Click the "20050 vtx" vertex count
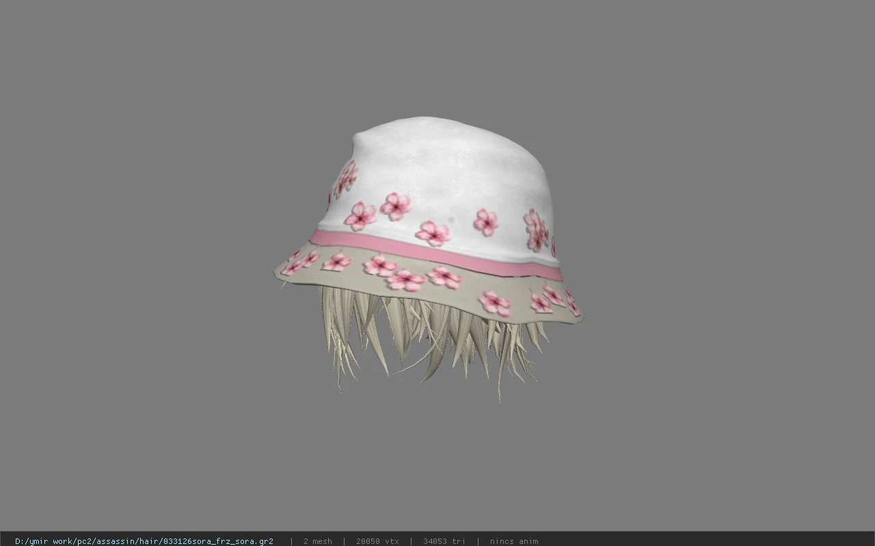 click(x=377, y=541)
